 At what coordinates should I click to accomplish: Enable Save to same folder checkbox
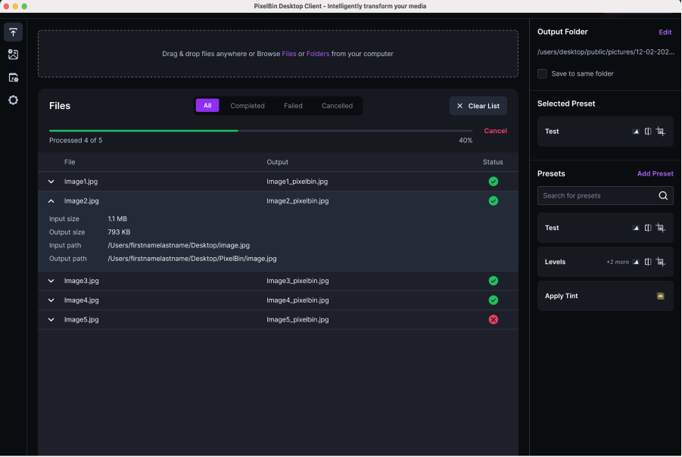[x=542, y=73]
